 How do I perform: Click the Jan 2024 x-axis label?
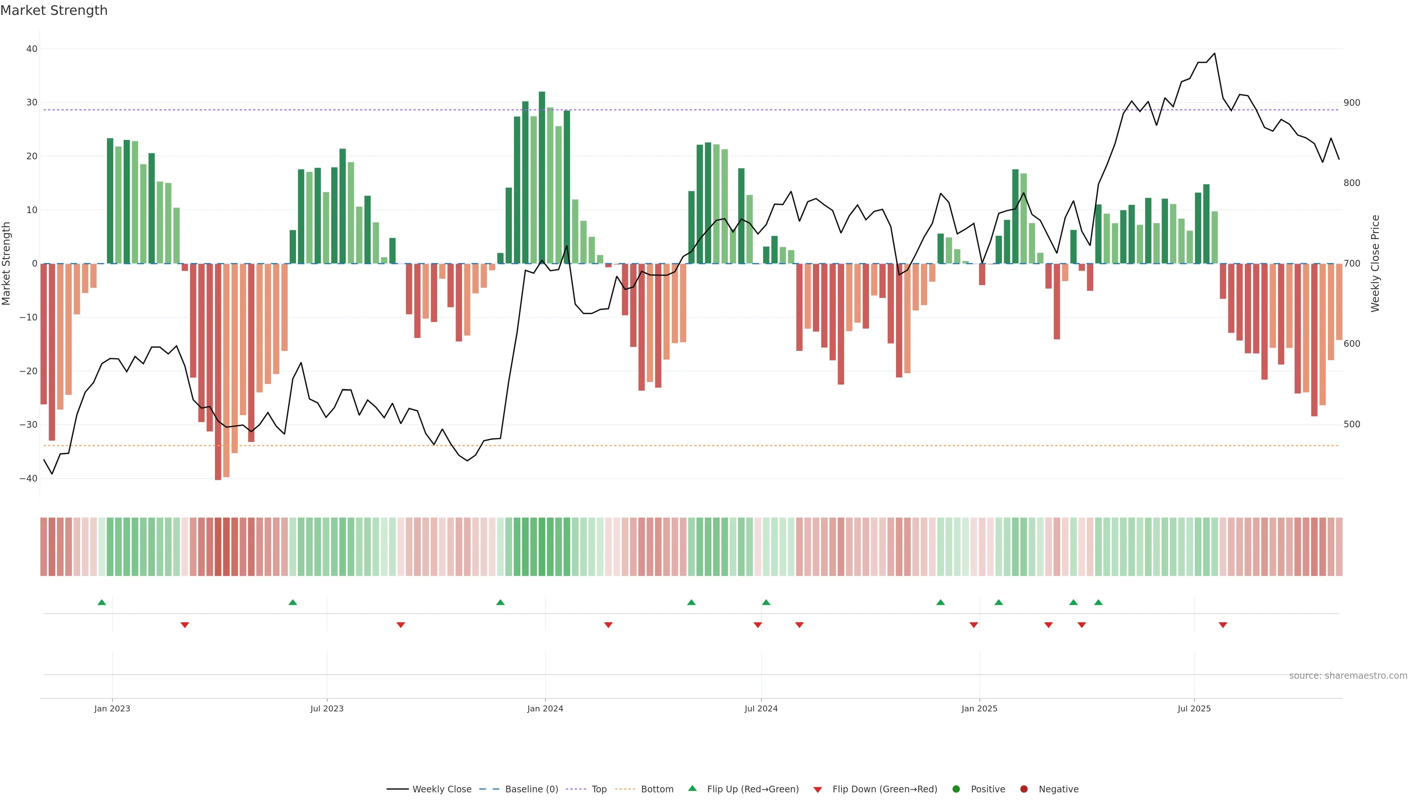click(x=545, y=708)
